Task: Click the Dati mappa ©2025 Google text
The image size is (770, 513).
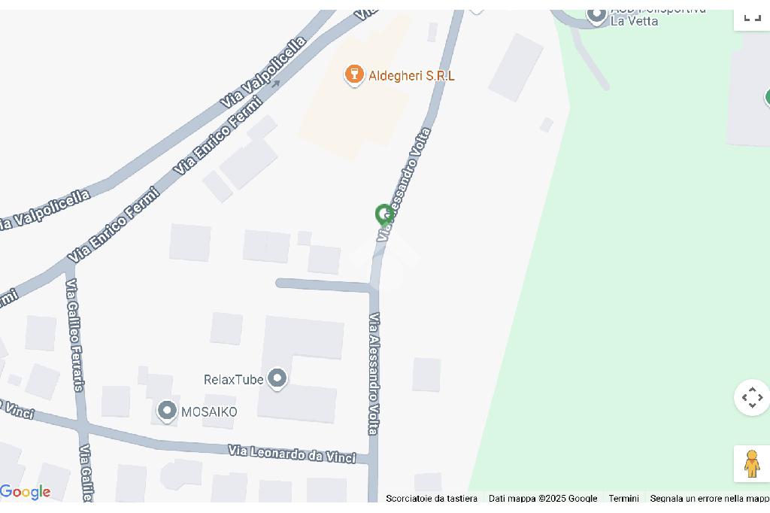Action: 543,498
